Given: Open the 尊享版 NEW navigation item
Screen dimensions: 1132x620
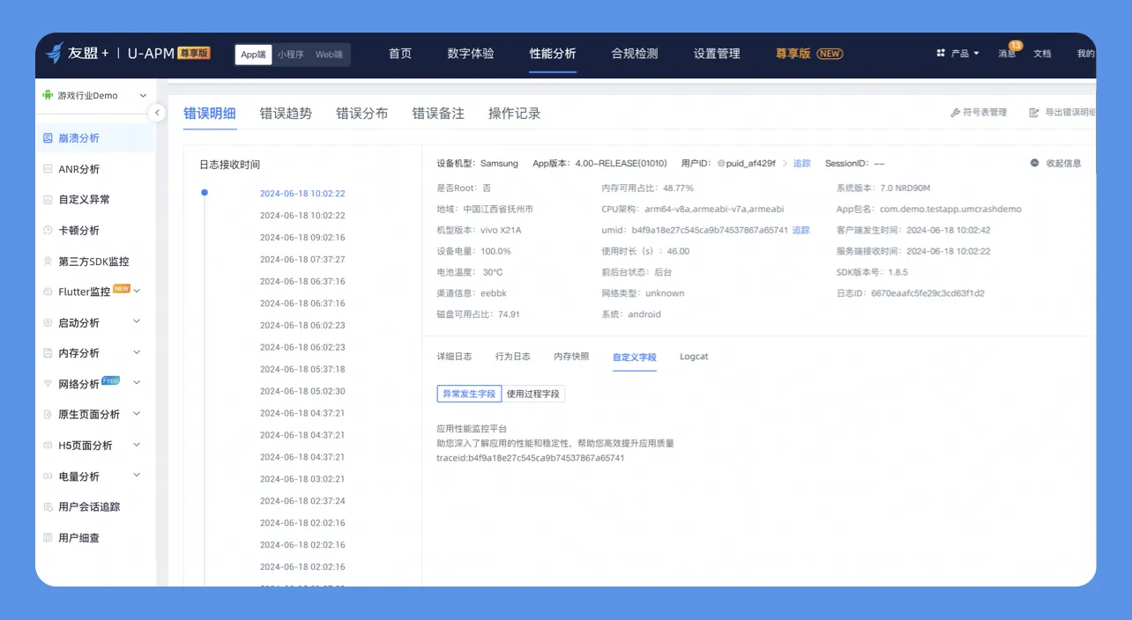Looking at the screenshot, I should (x=809, y=54).
